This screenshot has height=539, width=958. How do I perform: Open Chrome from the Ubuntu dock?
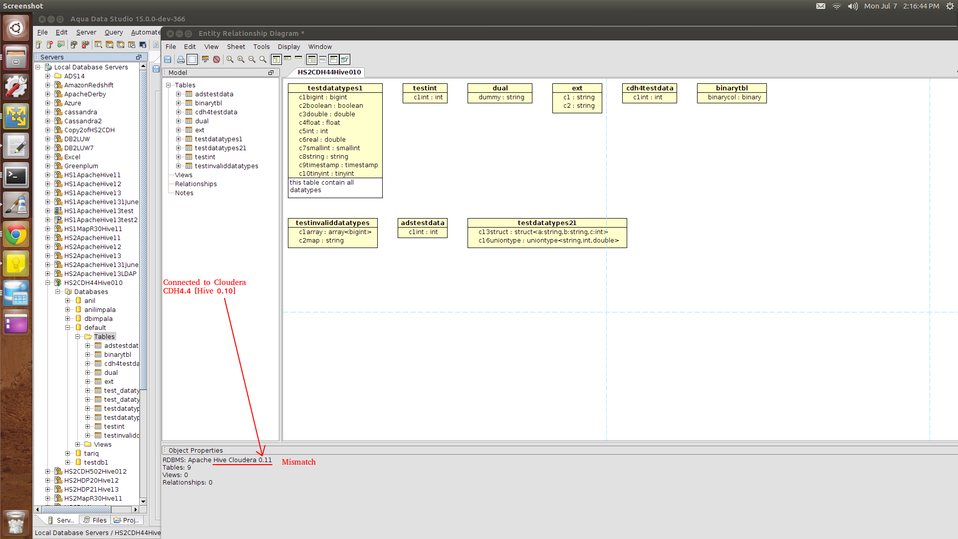[16, 235]
